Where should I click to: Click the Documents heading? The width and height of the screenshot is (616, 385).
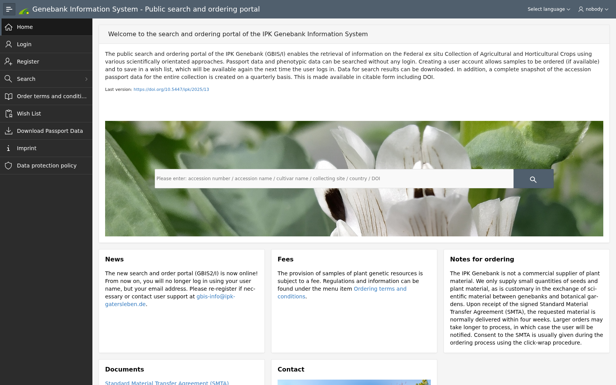pos(124,370)
